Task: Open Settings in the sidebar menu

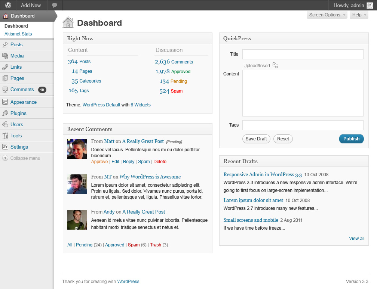Action: click(x=19, y=147)
